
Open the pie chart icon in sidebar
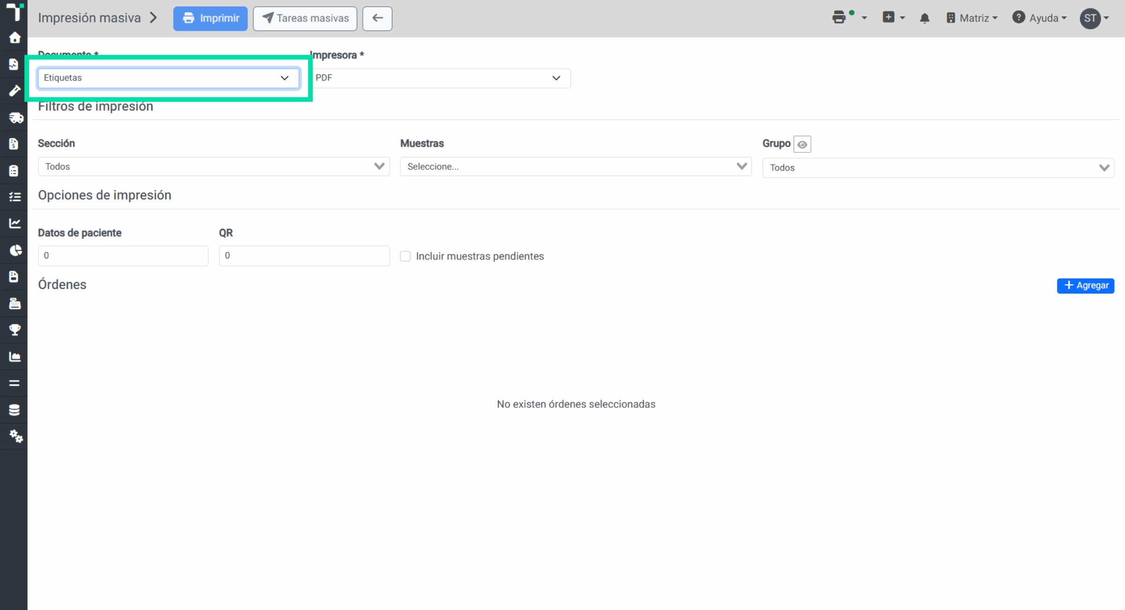(15, 250)
